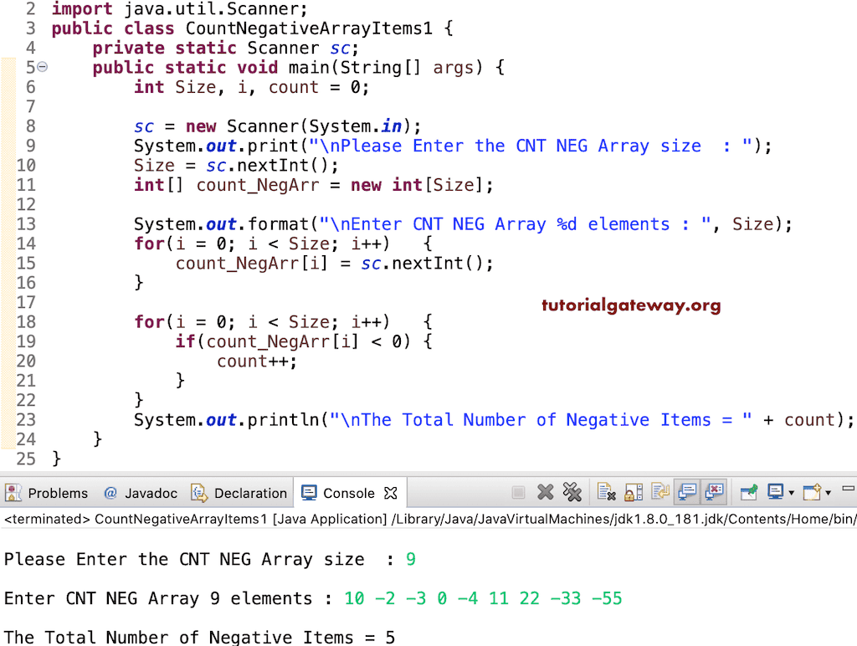Collapse the main method fold at line 5

point(42,67)
